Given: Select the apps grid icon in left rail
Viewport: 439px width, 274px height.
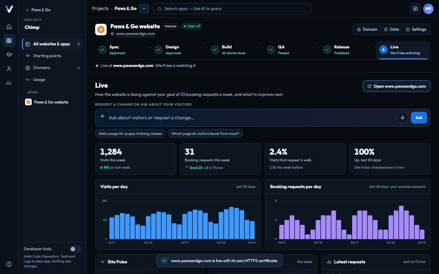Looking at the screenshot, I should pos(9,40).
